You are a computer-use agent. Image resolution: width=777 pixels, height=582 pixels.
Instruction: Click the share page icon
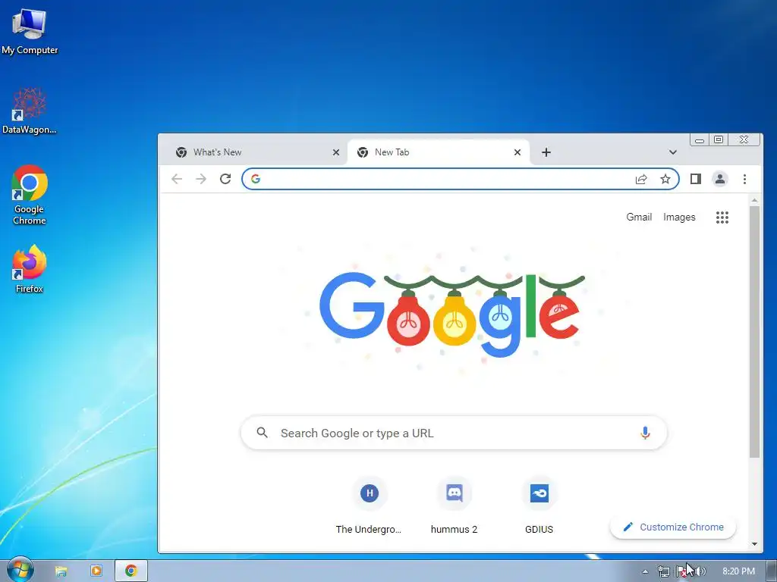pos(641,179)
